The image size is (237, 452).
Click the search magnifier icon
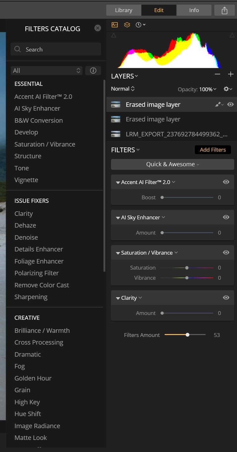tap(18, 49)
